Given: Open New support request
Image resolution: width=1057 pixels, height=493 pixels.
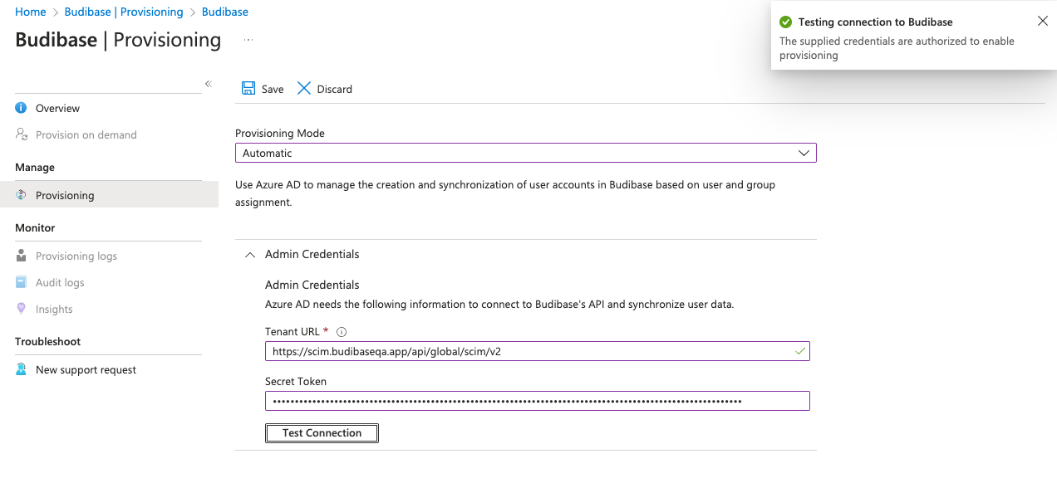Looking at the screenshot, I should [86, 369].
